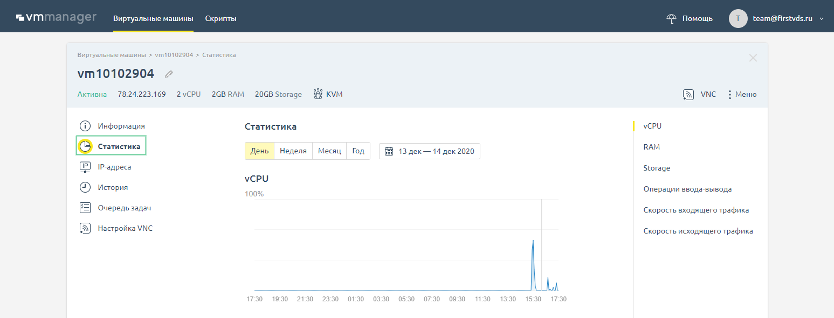Image resolution: width=834 pixels, height=318 pixels.
Task: Jump to the vCPU chart anchor
Action: click(652, 126)
